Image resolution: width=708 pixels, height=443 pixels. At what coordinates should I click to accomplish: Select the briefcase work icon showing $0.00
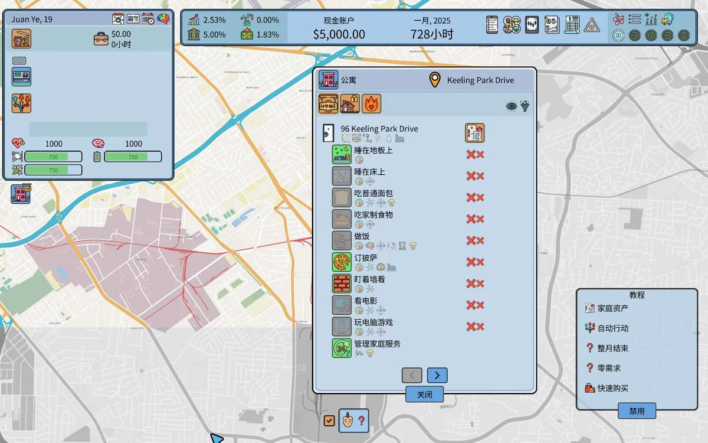click(101, 39)
